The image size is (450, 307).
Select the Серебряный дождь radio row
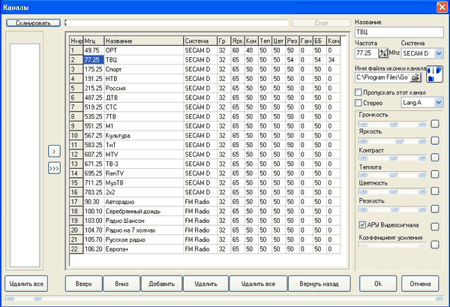[205, 212]
